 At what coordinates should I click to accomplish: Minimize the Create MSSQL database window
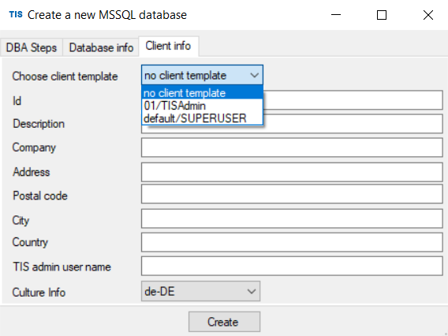tap(336, 15)
